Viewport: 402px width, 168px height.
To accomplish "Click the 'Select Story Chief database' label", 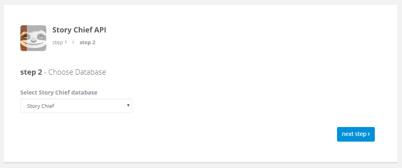I will tap(59, 93).
